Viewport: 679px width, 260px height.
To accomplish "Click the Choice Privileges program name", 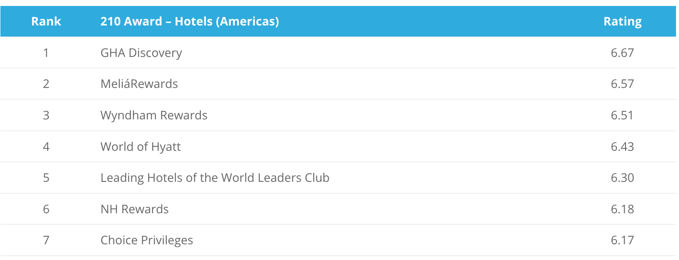I will [147, 240].
